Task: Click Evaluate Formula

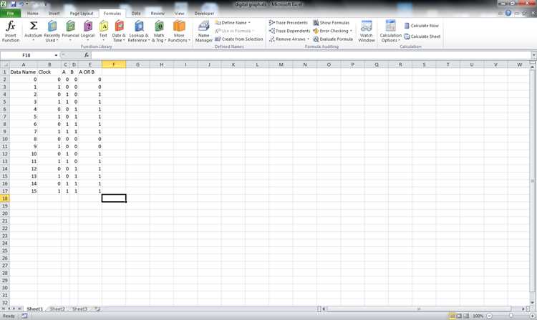Action: tap(333, 39)
